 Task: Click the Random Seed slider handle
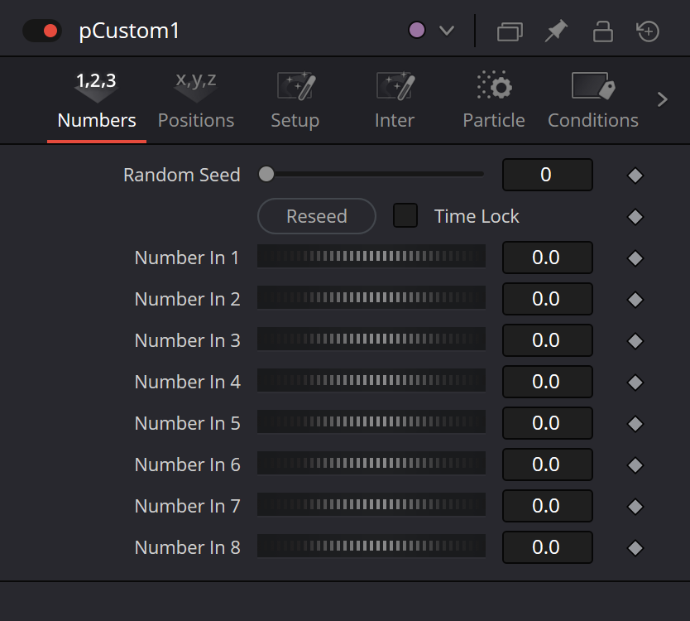pos(266,174)
